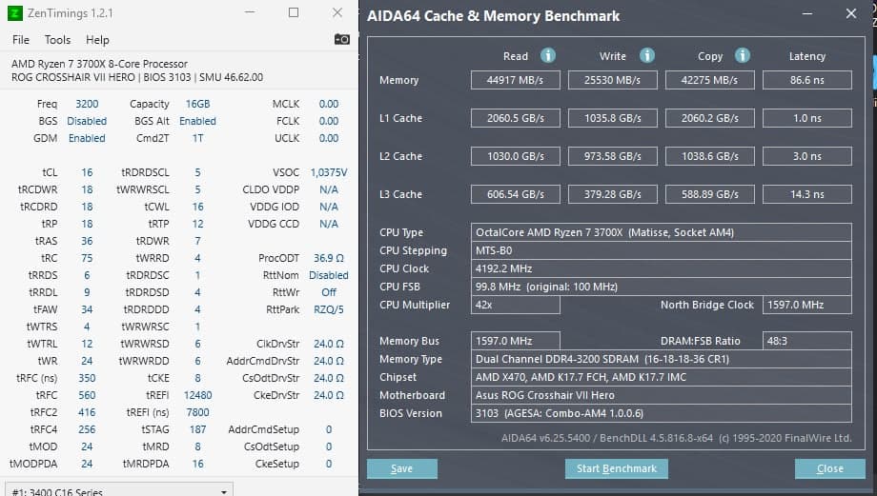Click the ZenTimings logo in title bar
This screenshot has width=877, height=496.
coord(14,12)
